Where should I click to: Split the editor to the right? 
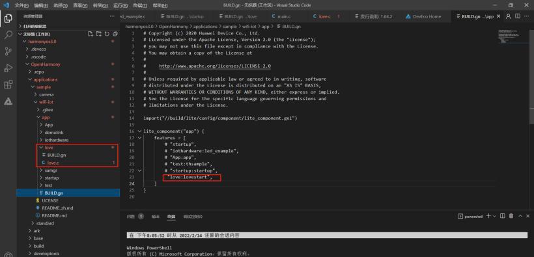click(517, 16)
